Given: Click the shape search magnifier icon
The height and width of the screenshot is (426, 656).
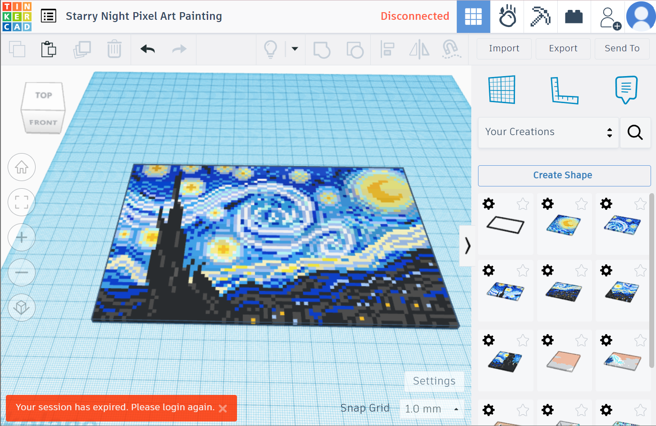Looking at the screenshot, I should (635, 132).
